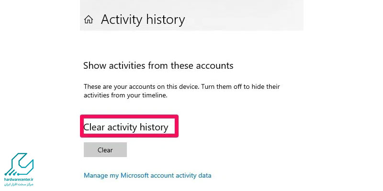Go to Settings home via house icon
Viewport: 383px width, 191px height.
[89, 20]
